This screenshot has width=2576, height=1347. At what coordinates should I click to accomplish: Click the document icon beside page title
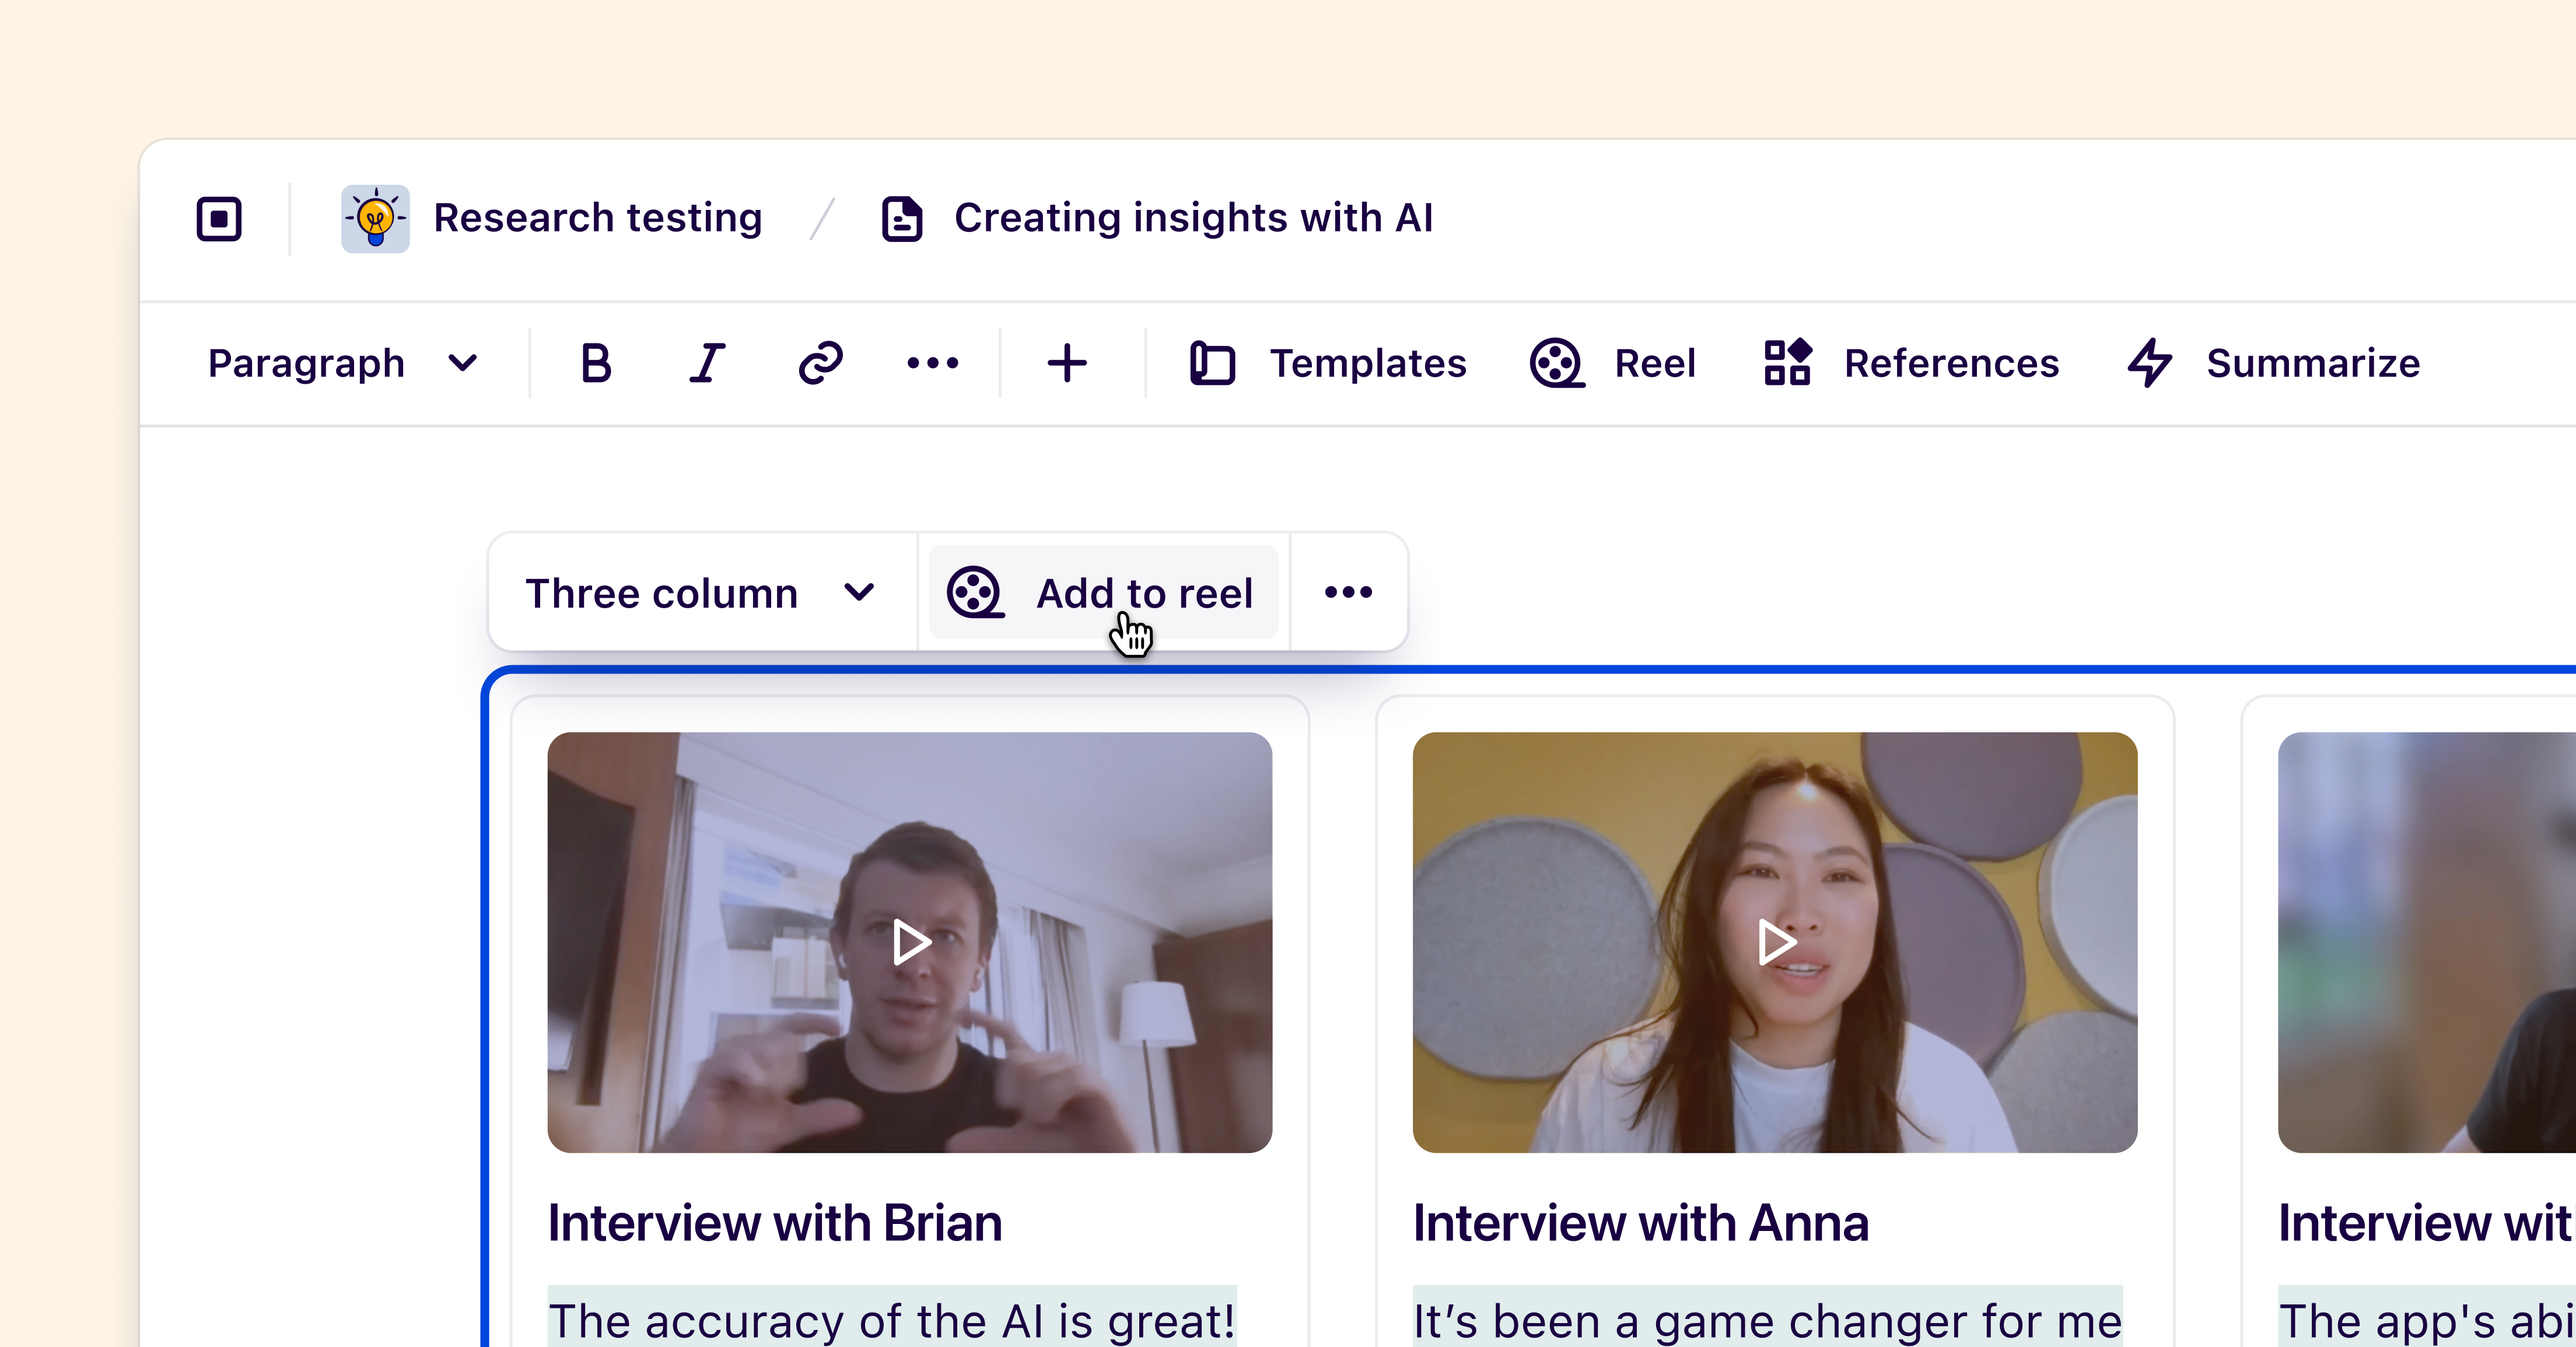point(901,219)
